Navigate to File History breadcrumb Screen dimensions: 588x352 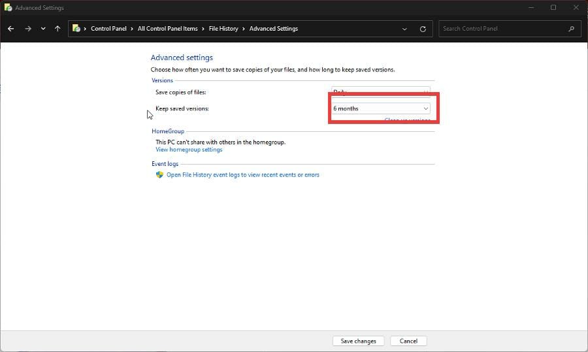point(223,29)
